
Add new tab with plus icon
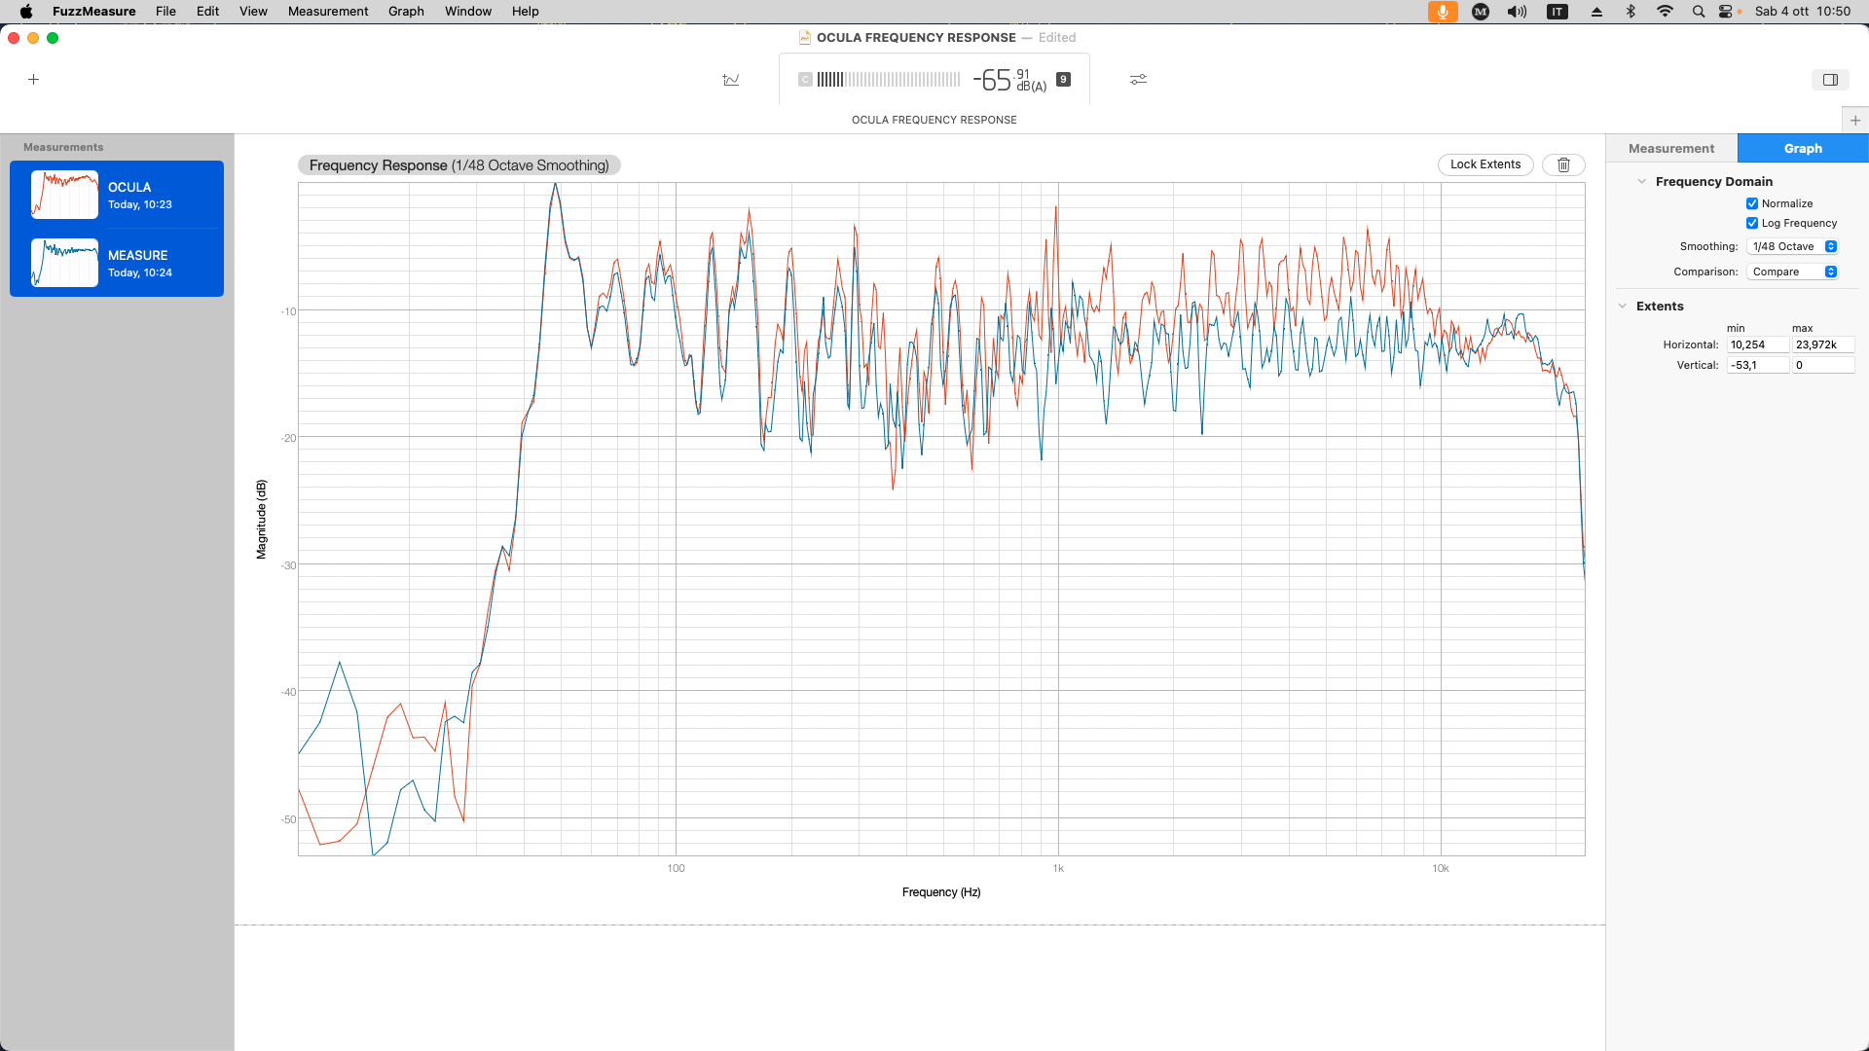pos(1855,121)
